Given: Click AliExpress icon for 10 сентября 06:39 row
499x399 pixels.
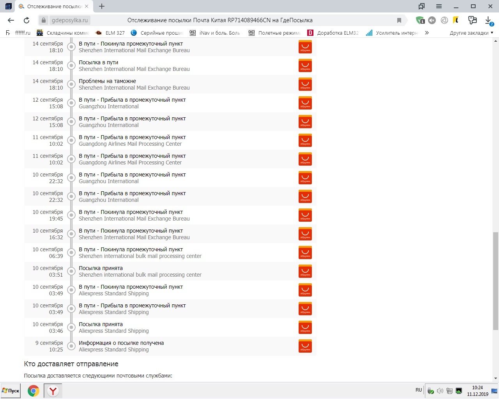Looking at the screenshot, I should [x=305, y=252].
